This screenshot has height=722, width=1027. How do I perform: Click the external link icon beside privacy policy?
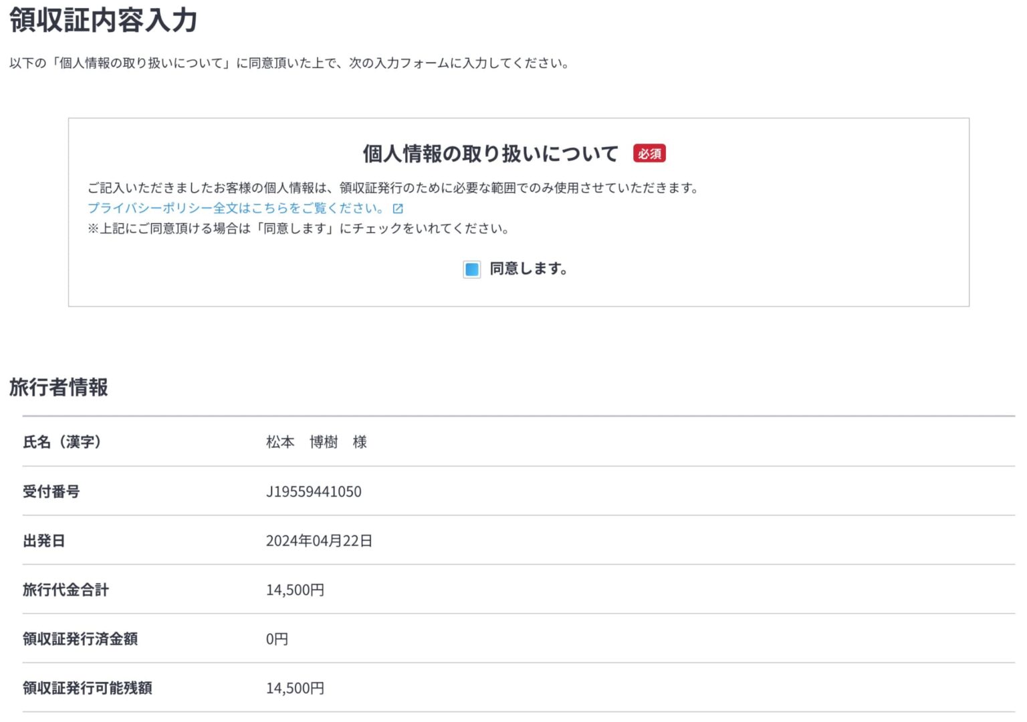pos(397,208)
